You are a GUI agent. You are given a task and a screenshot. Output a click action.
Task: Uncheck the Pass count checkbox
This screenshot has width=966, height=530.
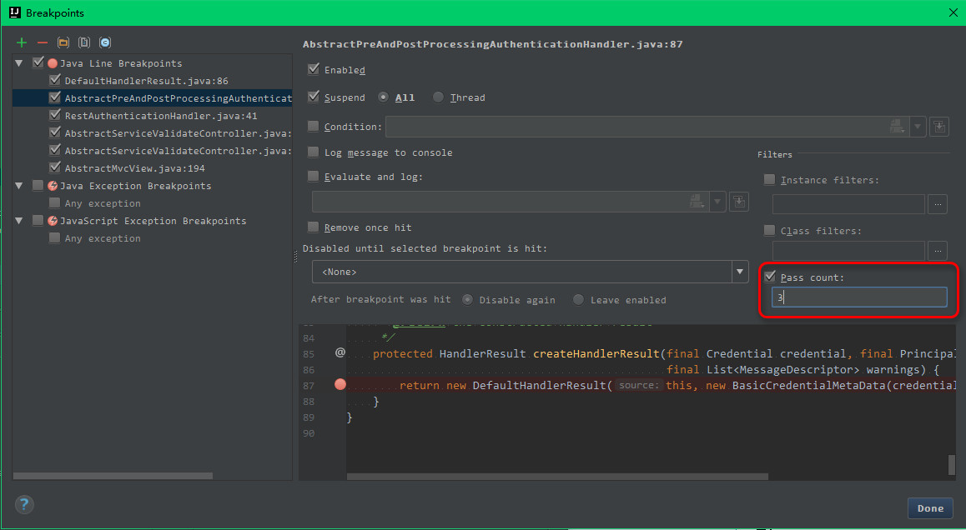[768, 277]
